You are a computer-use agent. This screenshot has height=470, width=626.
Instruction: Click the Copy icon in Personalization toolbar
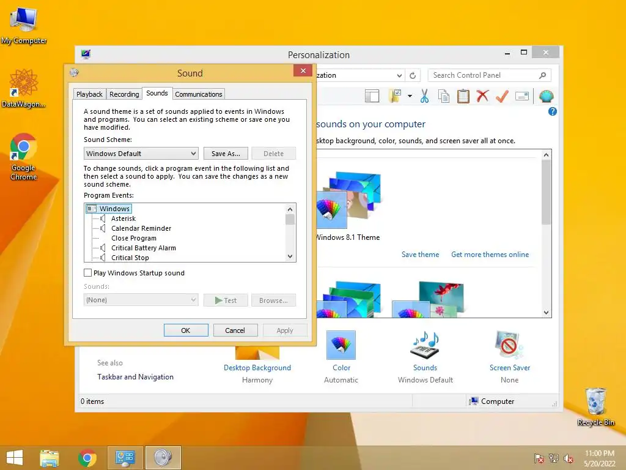coord(444,96)
